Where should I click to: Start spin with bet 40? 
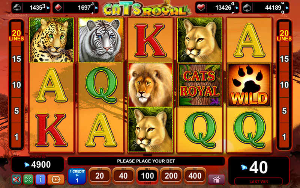tap(123, 176)
